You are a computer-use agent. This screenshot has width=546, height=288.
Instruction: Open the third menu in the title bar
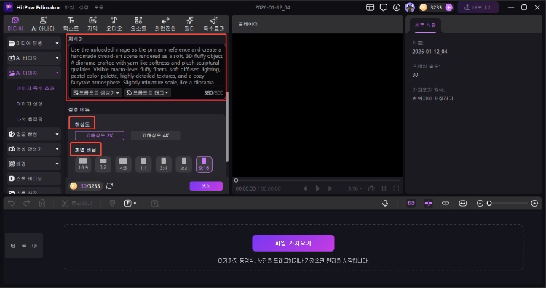click(98, 7)
